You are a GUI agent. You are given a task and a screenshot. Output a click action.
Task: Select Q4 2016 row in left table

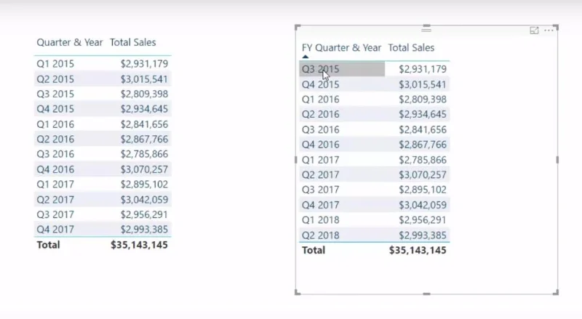click(x=103, y=169)
